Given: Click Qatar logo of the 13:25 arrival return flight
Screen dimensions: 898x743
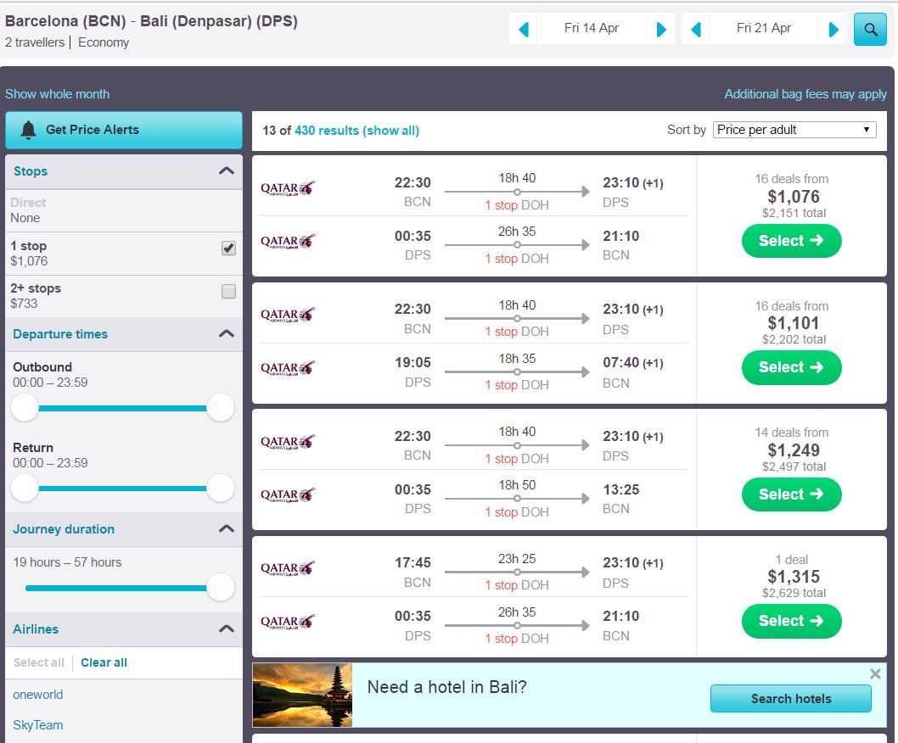Looking at the screenshot, I should click(x=288, y=494).
